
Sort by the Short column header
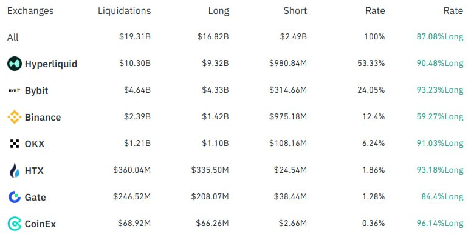coord(295,11)
